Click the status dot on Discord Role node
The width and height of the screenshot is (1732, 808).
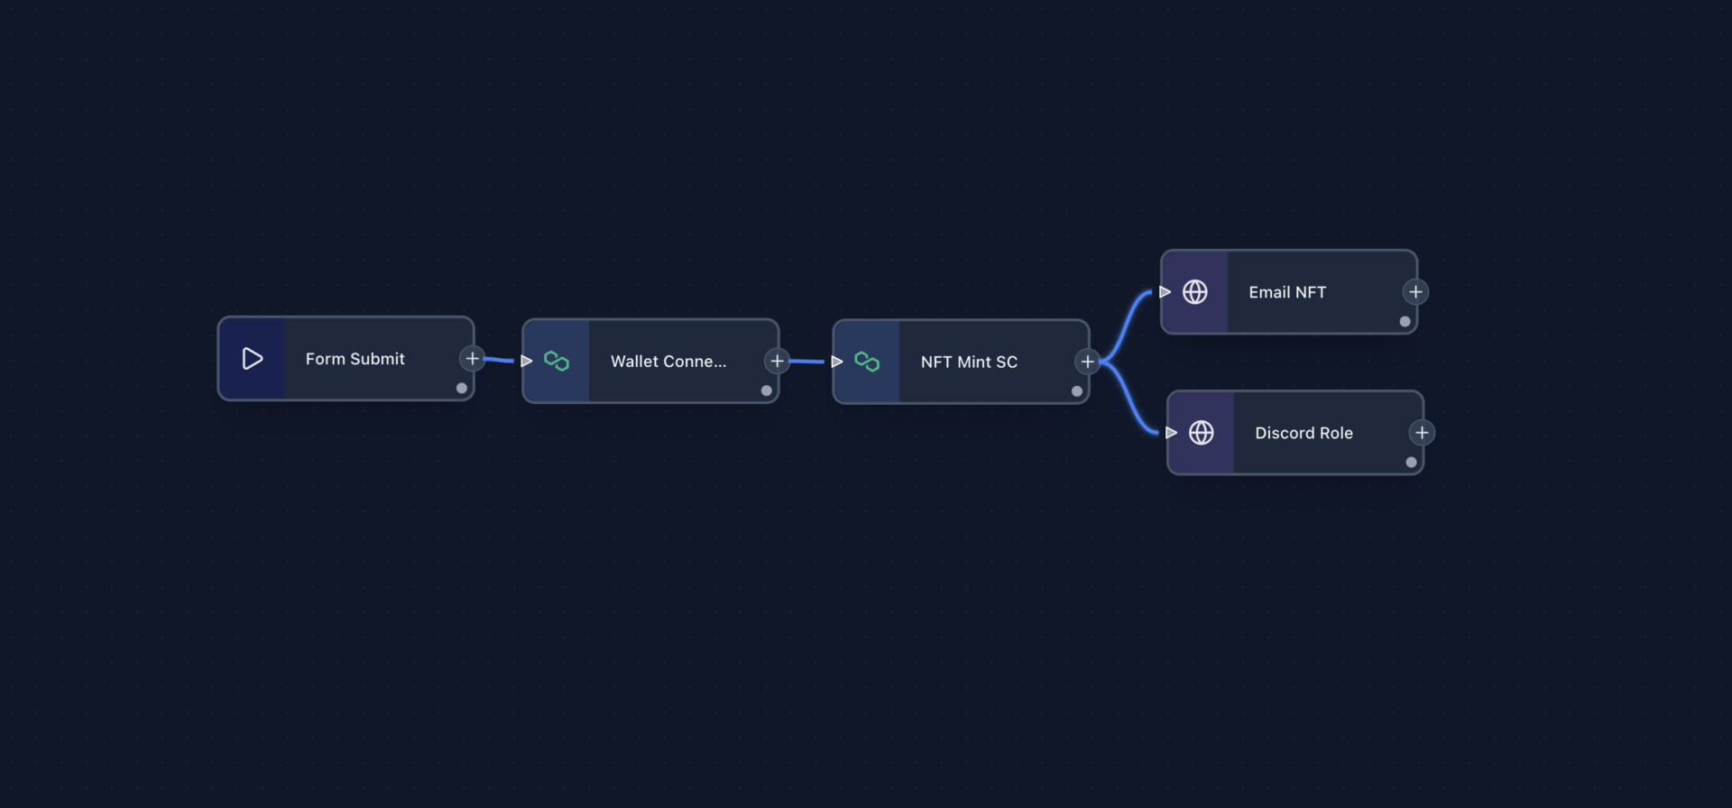[1411, 463]
